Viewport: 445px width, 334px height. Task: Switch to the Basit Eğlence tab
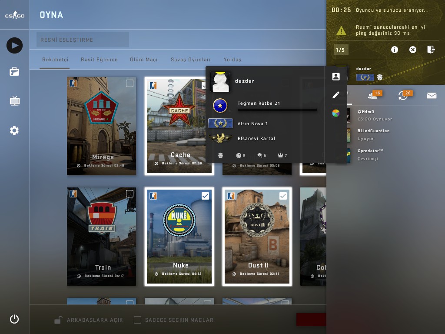coord(99,60)
